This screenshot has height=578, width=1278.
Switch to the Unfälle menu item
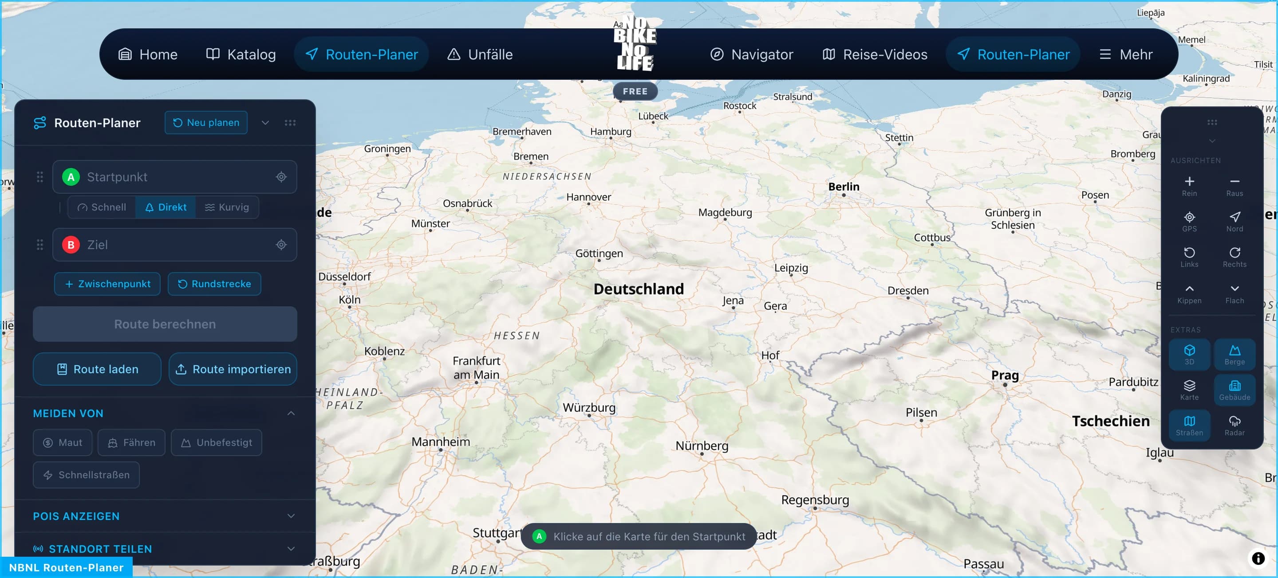(x=479, y=54)
